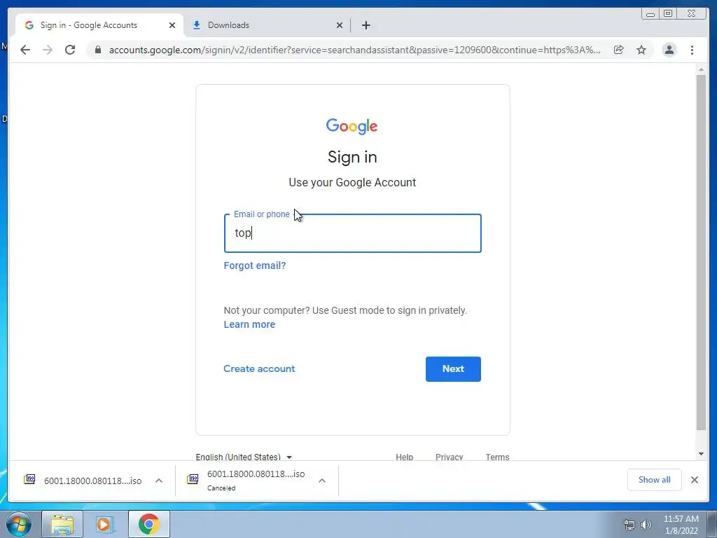Click the Forgot email? link
Image resolution: width=717 pixels, height=538 pixels.
coord(255,265)
